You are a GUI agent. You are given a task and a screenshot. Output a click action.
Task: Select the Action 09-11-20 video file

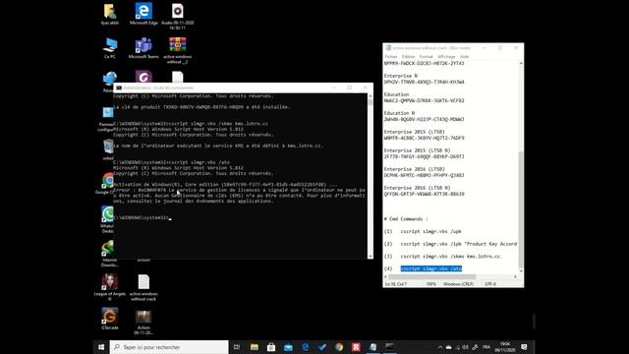click(x=143, y=322)
